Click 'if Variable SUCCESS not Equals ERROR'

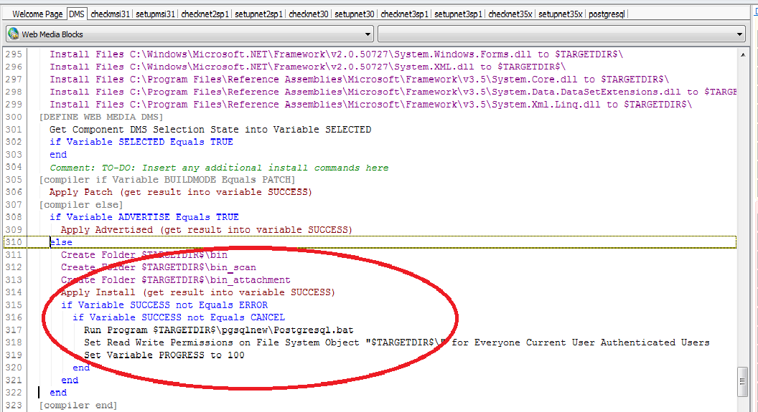tap(164, 305)
